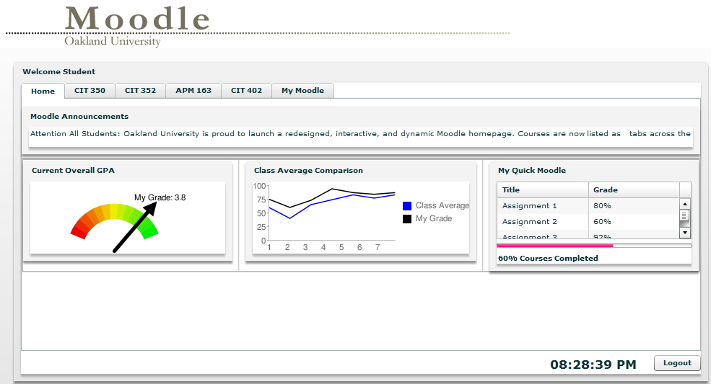Click the grade table scroll down arrow
The height and width of the screenshot is (384, 711).
pyautogui.click(x=685, y=233)
